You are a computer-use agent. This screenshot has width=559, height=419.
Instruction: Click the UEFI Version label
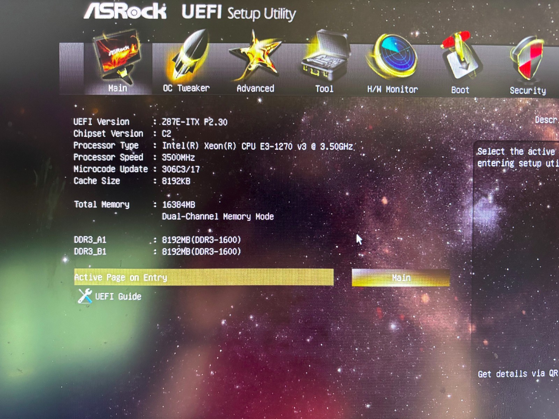[101, 122]
